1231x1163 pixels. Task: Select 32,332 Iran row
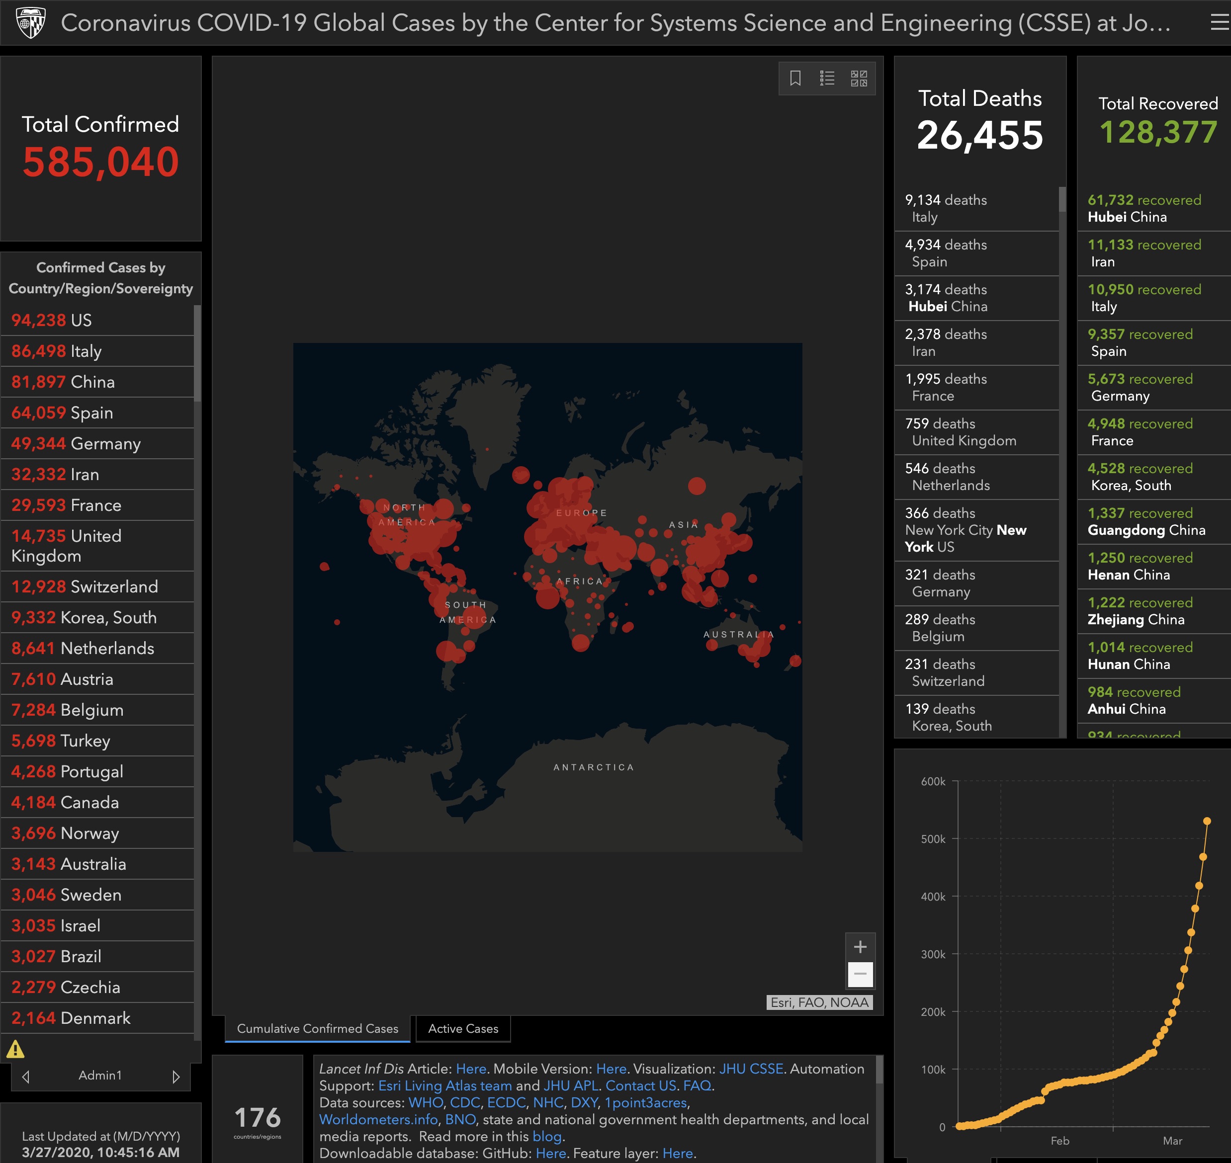97,475
